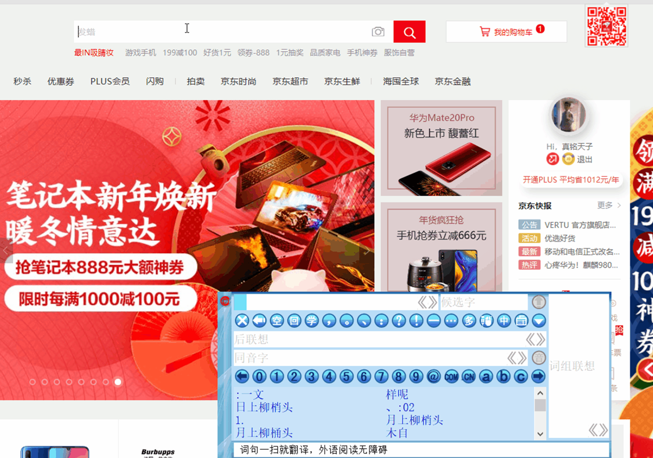Go to previous banner slide arrow

pyautogui.click(x=6, y=250)
